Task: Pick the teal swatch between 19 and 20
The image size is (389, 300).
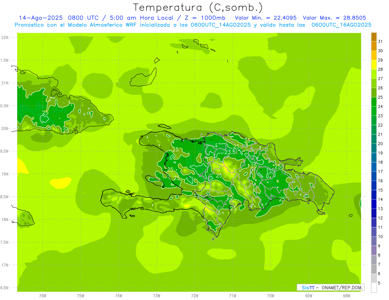Action: 374,148
